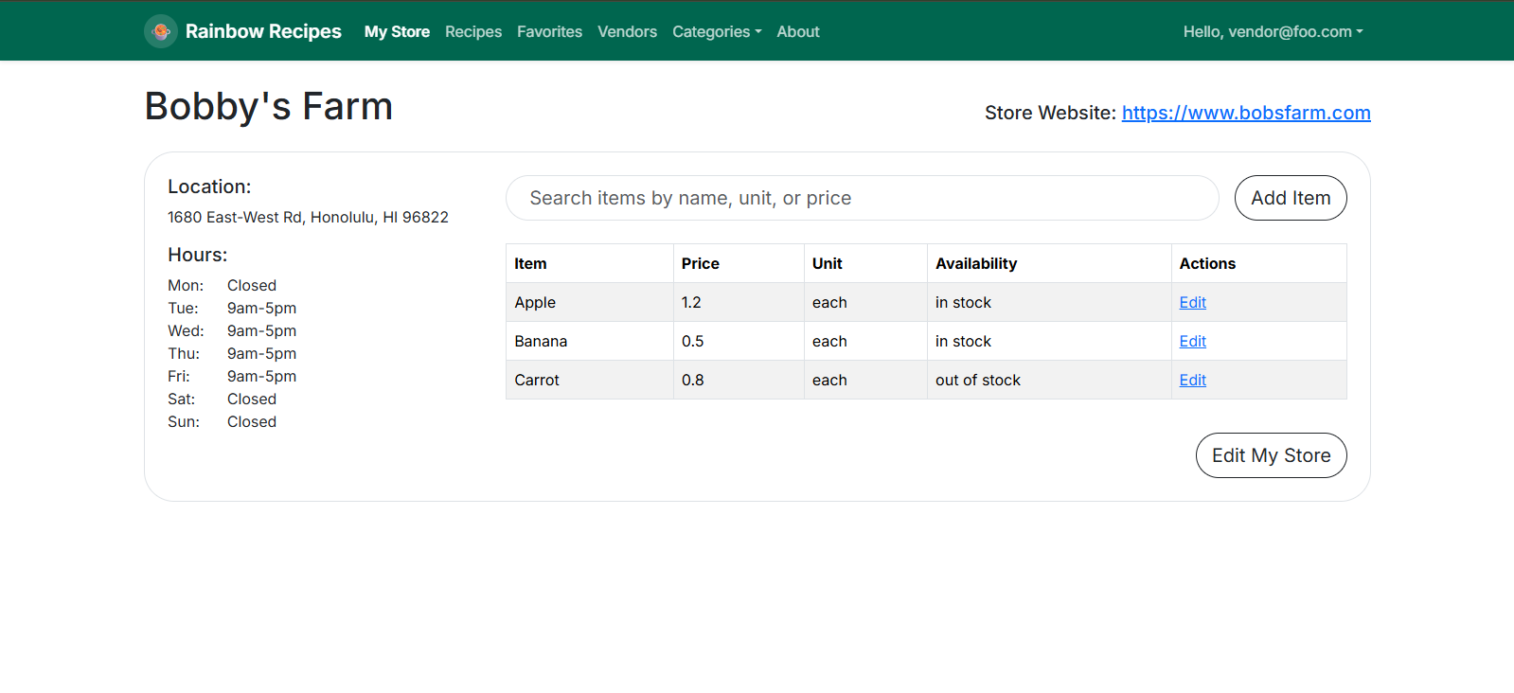The image size is (1514, 693).
Task: Select the Availability column header
Action: (975, 263)
